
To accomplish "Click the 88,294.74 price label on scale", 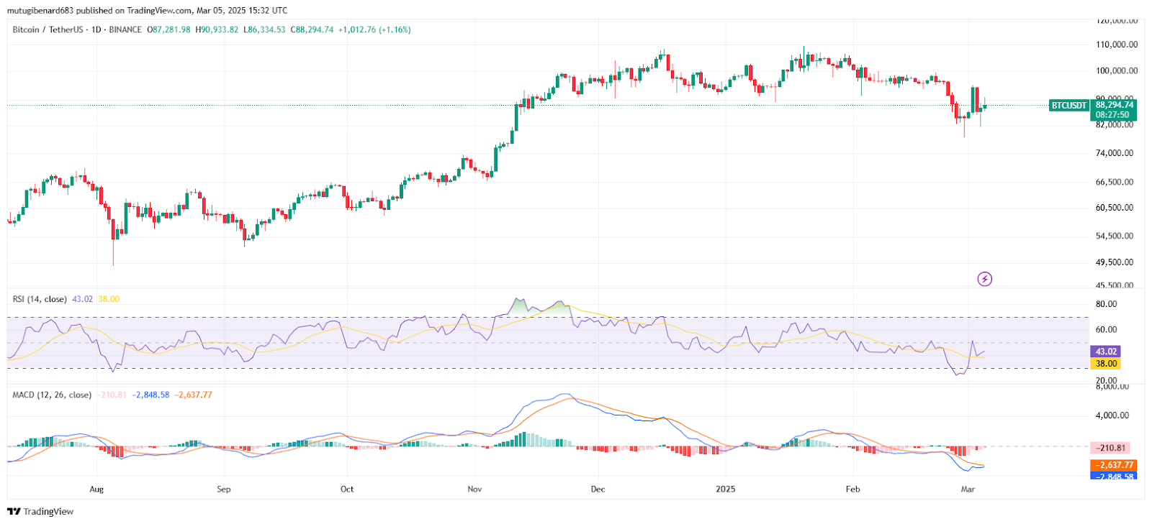I will tap(1115, 105).
